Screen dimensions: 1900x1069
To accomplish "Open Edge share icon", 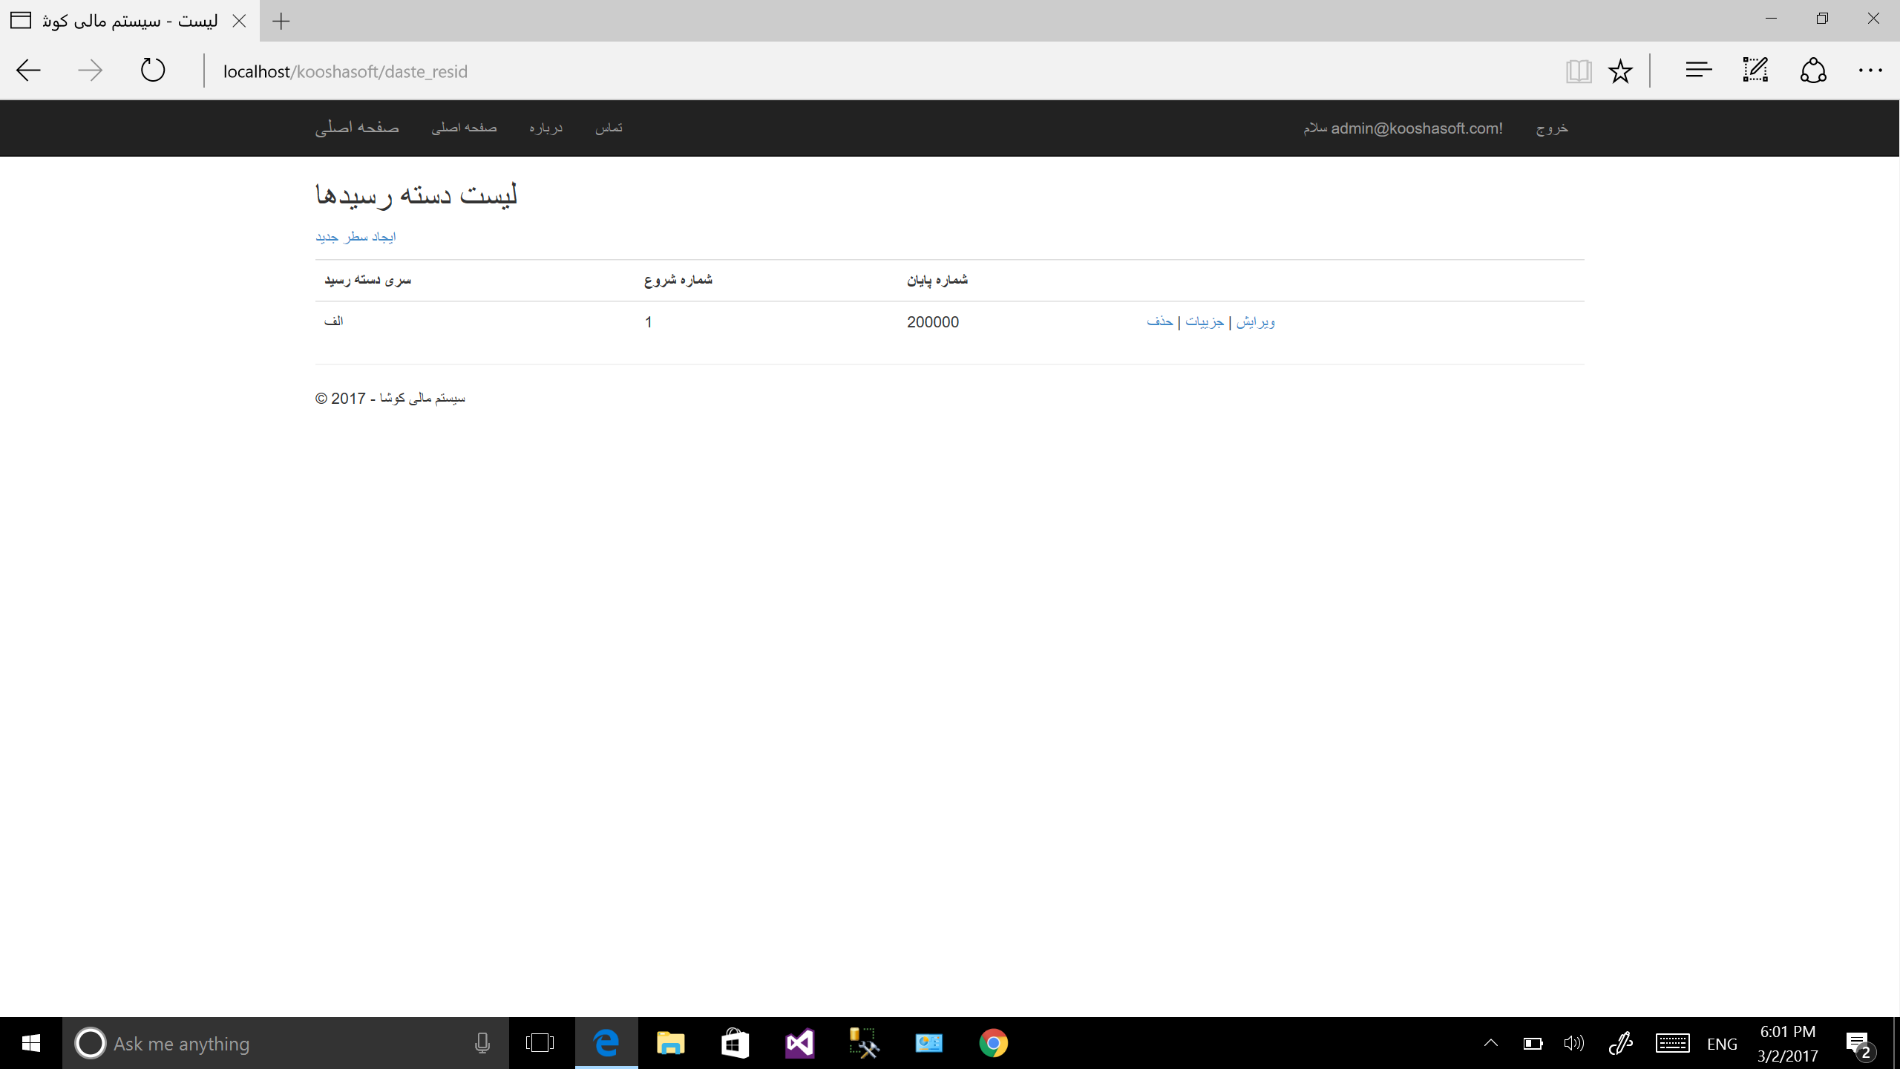I will (x=1813, y=71).
